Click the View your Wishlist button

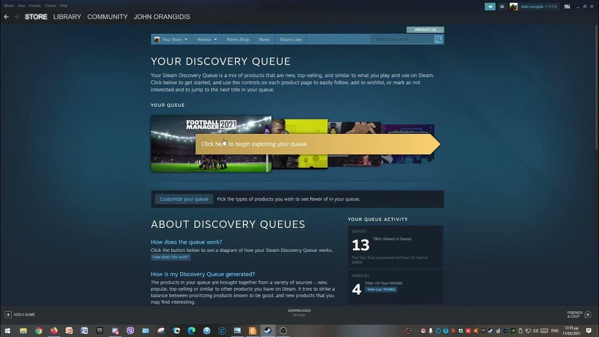pyautogui.click(x=381, y=289)
